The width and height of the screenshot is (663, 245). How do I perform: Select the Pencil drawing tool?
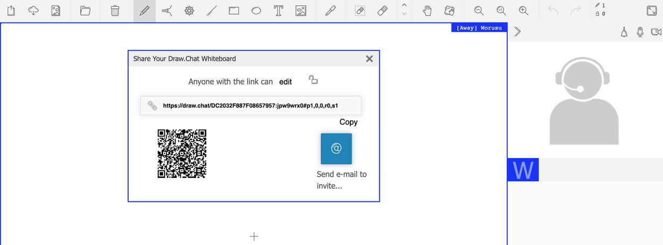(144, 11)
